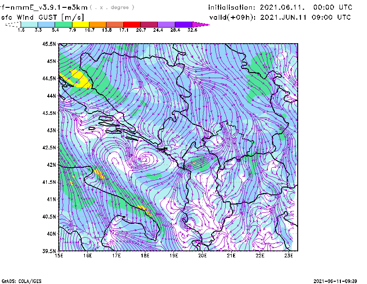Click the 43N latitude label
Viewport: 367px width, 284px height.
(x=51, y=130)
